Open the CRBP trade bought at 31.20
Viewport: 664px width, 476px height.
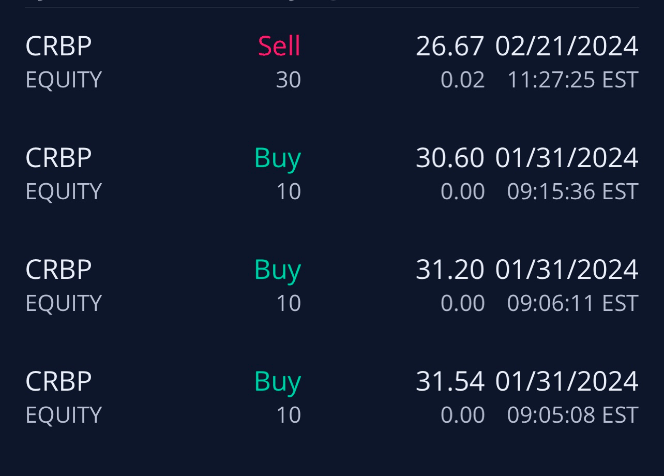(x=58, y=270)
